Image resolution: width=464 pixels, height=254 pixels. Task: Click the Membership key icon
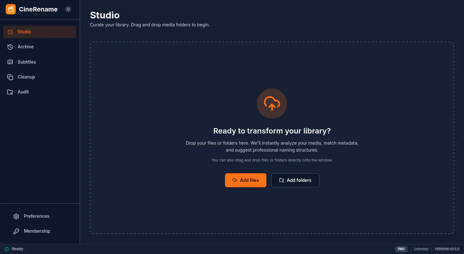tap(16, 231)
